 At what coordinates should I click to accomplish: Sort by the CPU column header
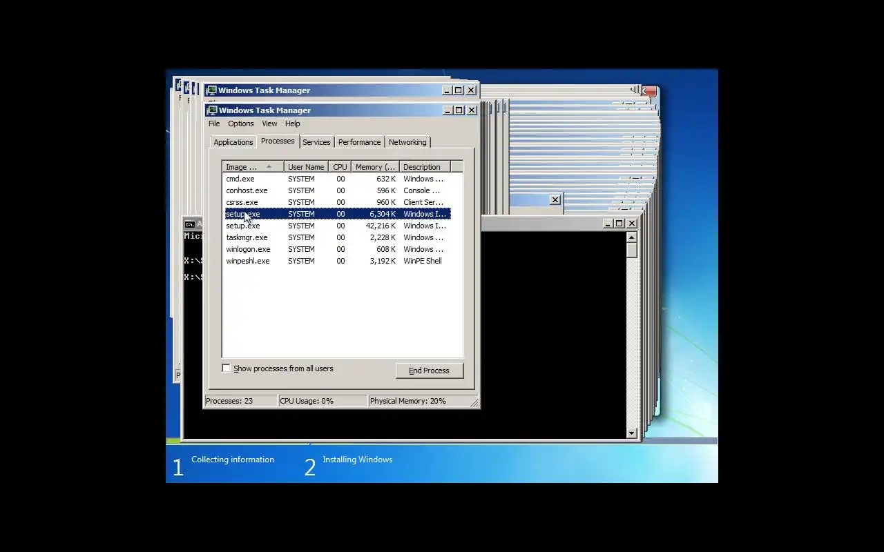340,167
